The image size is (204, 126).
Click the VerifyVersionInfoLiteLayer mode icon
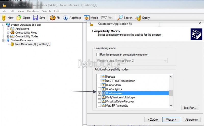(104, 97)
